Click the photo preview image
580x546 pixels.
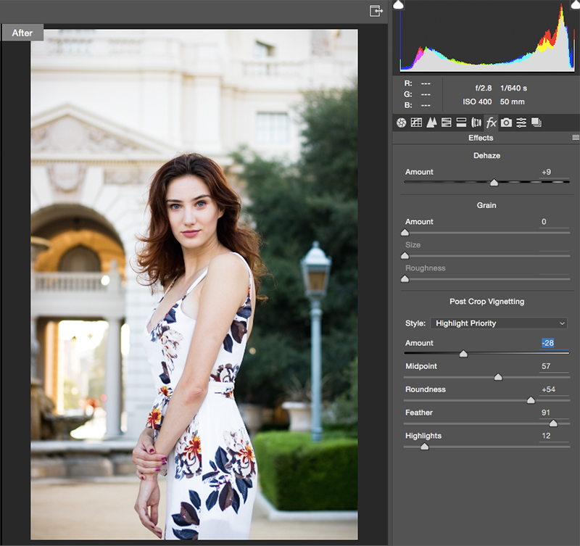(194, 284)
